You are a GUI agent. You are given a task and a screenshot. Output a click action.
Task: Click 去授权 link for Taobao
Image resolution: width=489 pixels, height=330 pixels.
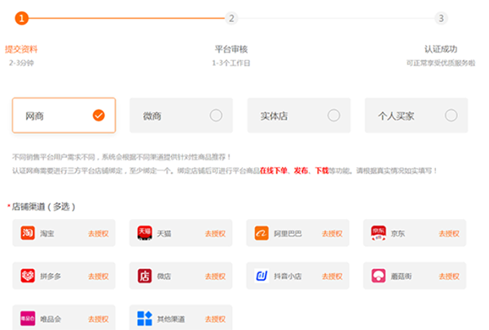point(98,234)
